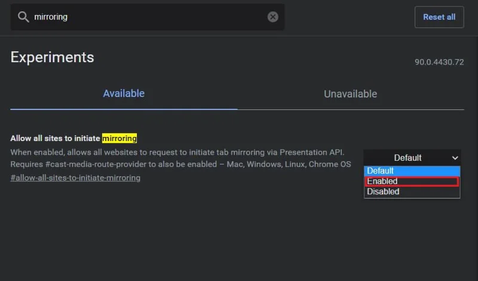Choose Disabled in the dropdown list
478x281 pixels.
(412, 191)
